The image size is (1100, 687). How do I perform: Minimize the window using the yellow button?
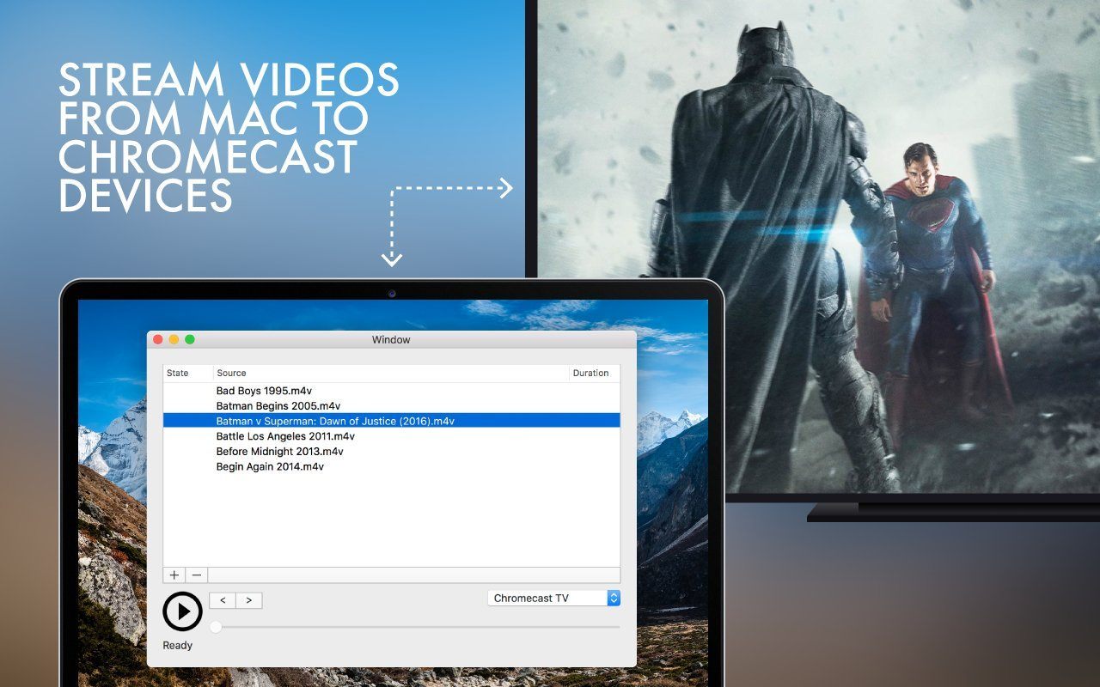coord(174,339)
